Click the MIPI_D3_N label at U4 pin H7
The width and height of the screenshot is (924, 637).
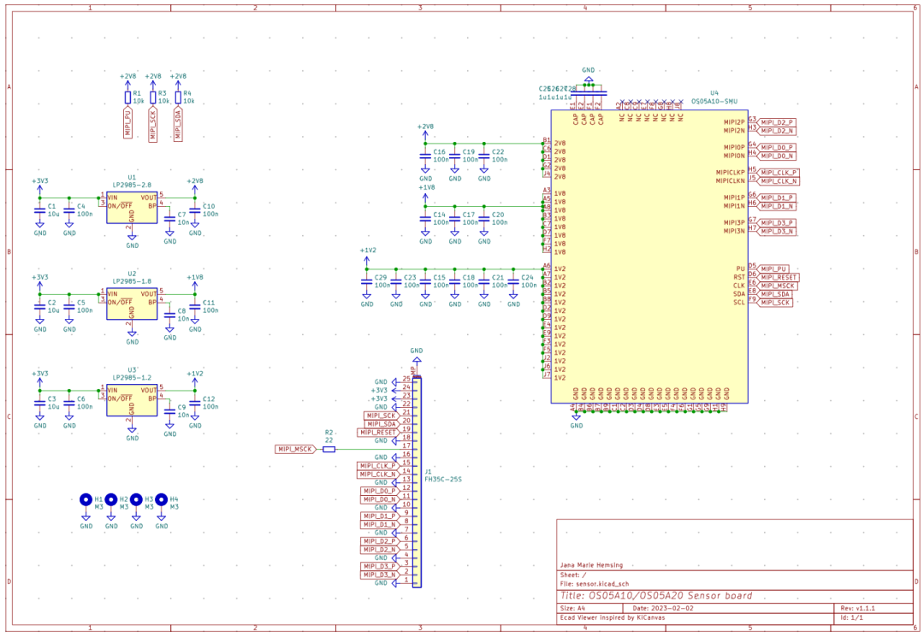click(x=776, y=232)
